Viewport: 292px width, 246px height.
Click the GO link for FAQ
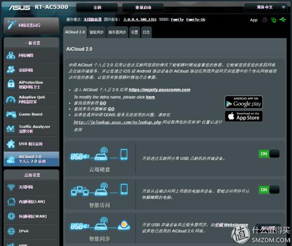point(111,109)
